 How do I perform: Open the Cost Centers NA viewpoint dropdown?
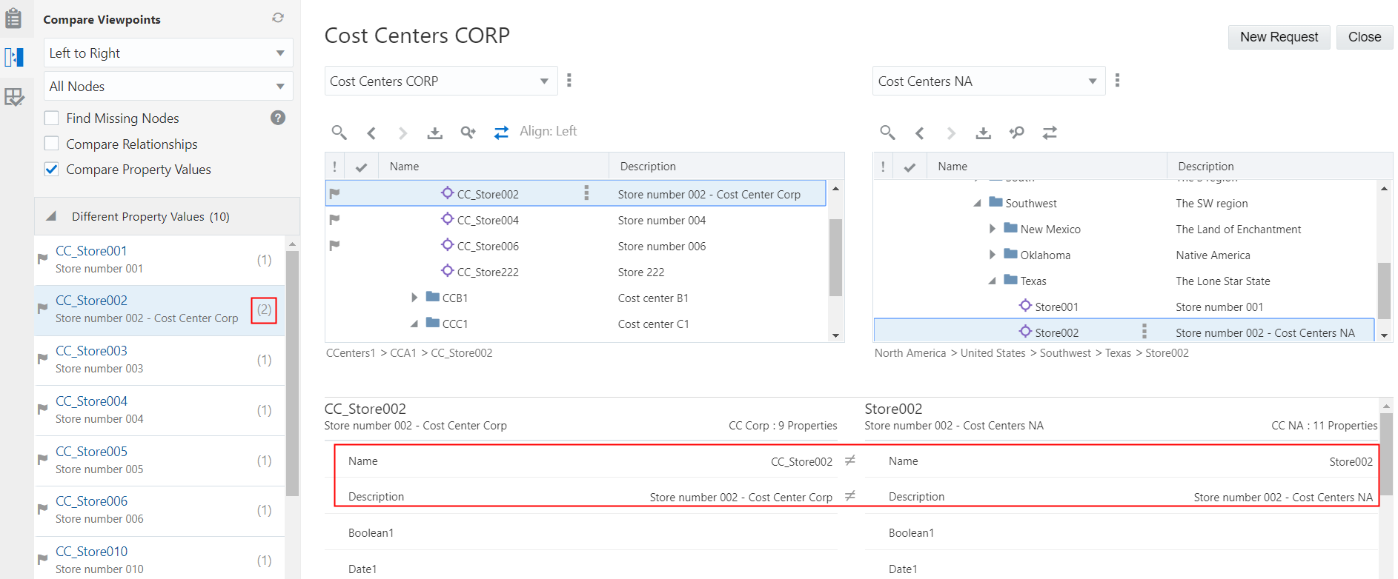[x=988, y=81]
